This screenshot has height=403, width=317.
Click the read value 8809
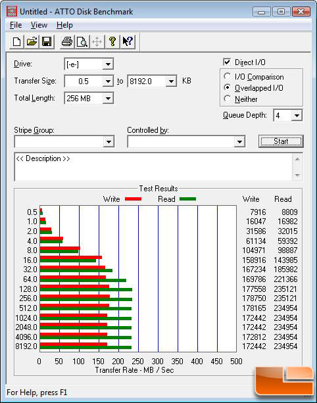click(289, 212)
